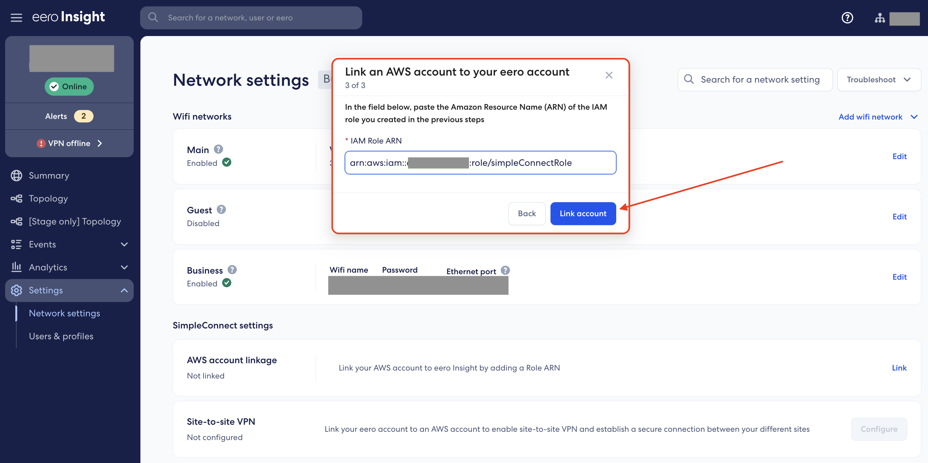Expand the Add wifi network dropdown
928x463 pixels.
(x=878, y=117)
